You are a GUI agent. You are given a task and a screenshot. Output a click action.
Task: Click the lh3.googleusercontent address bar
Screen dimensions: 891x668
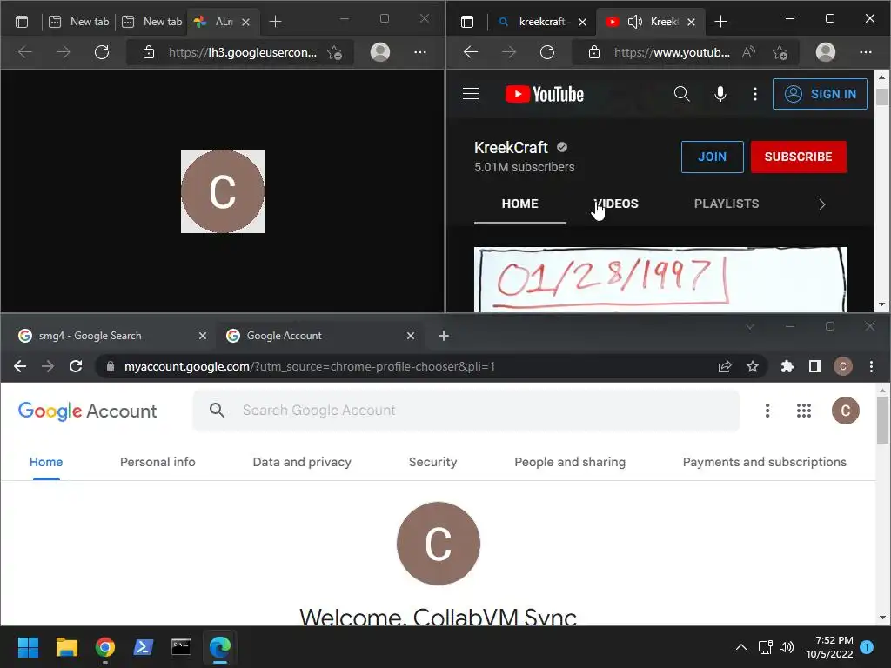[243, 52]
